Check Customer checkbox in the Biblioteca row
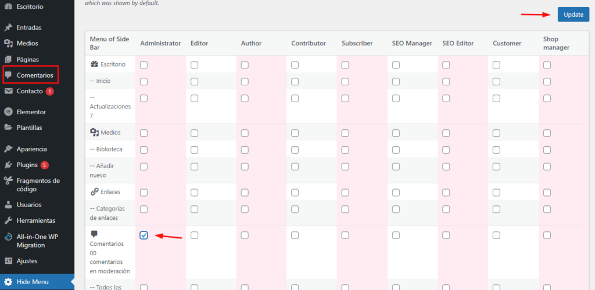The width and height of the screenshot is (595, 290). pos(496,150)
